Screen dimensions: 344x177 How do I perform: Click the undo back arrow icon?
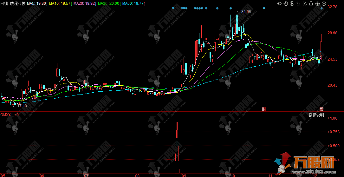click(298, 3)
